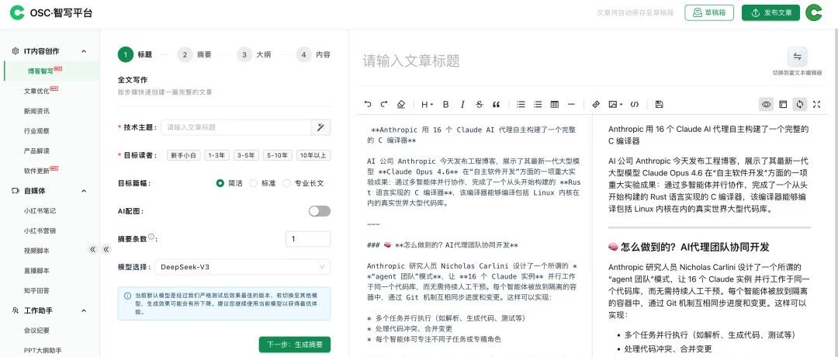Focus the 摘要条数 number field

pyautogui.click(x=308, y=239)
